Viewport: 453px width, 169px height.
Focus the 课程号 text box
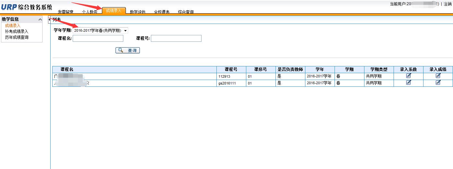coord(176,39)
